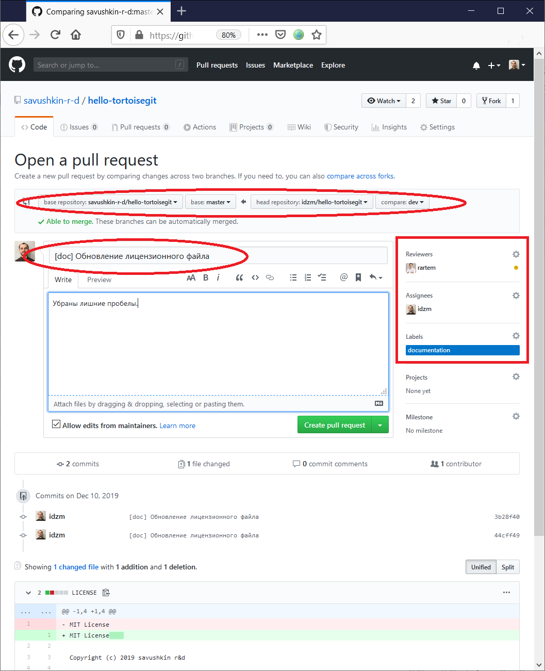Apply italic formatting in editor

[x=218, y=277]
